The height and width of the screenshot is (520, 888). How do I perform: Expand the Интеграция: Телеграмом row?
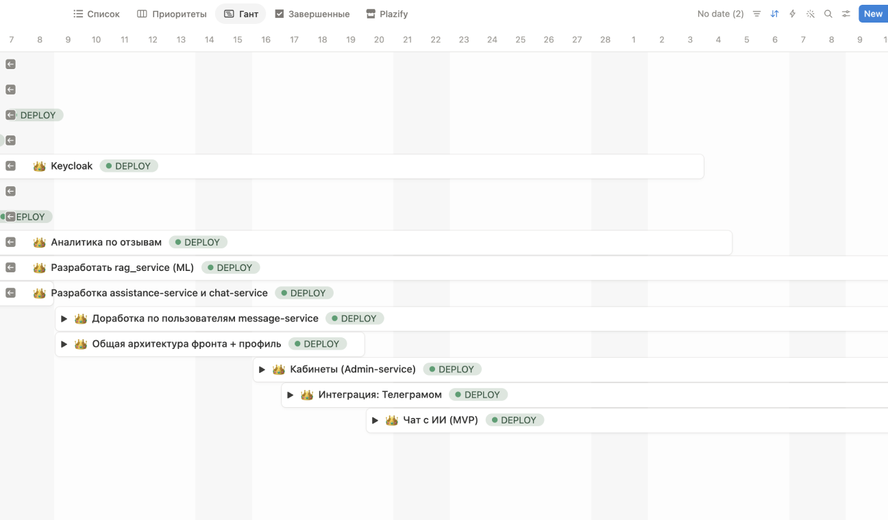pyautogui.click(x=290, y=395)
